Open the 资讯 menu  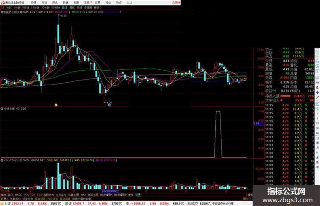55,2
